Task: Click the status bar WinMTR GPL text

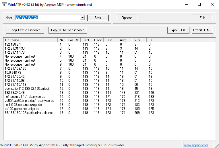Action: point(62,145)
